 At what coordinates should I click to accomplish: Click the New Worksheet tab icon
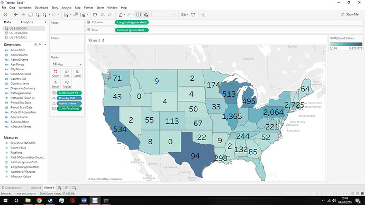tap(60, 188)
